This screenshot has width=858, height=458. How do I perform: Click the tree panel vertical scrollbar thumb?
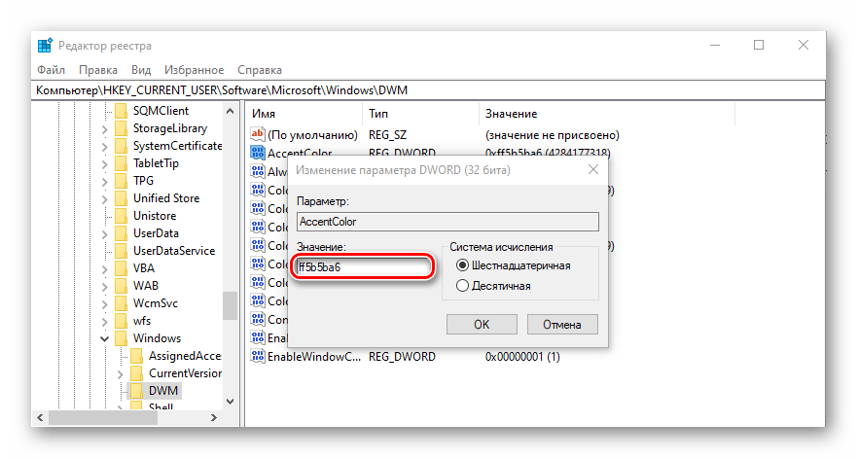(230, 304)
